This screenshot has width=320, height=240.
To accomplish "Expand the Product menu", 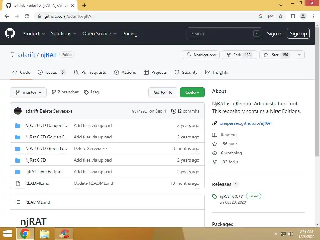I will coord(34,33).
